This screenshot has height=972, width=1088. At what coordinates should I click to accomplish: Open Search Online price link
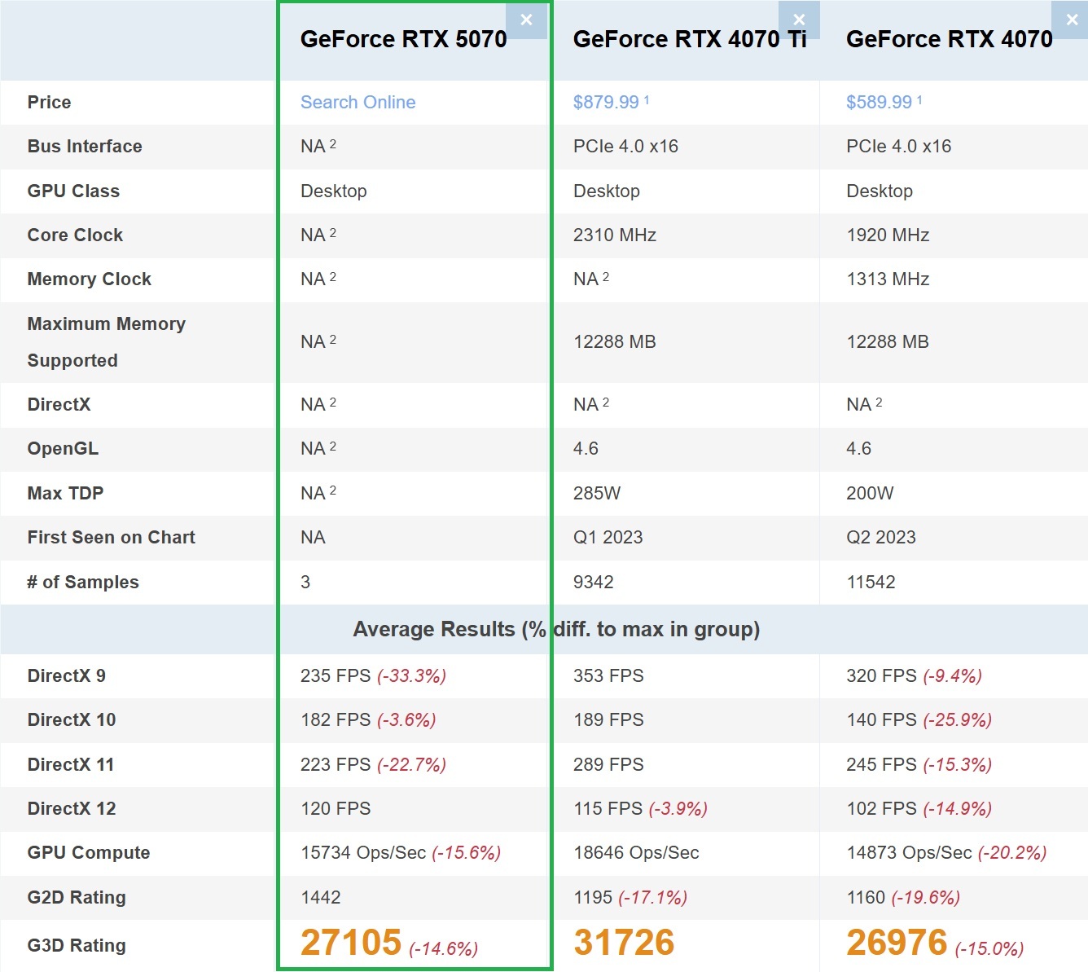coord(358,103)
